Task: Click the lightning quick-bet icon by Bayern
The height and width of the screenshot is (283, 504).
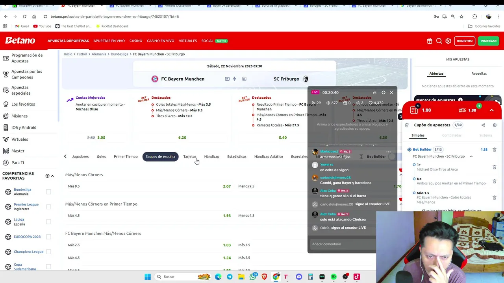Action: (x=234, y=79)
